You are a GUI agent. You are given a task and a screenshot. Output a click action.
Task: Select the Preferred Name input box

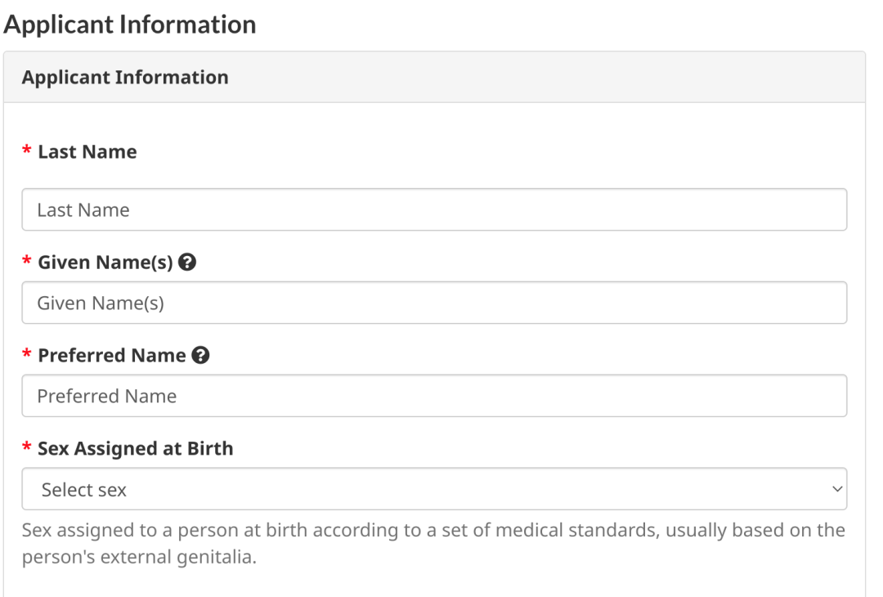pyautogui.click(x=433, y=396)
